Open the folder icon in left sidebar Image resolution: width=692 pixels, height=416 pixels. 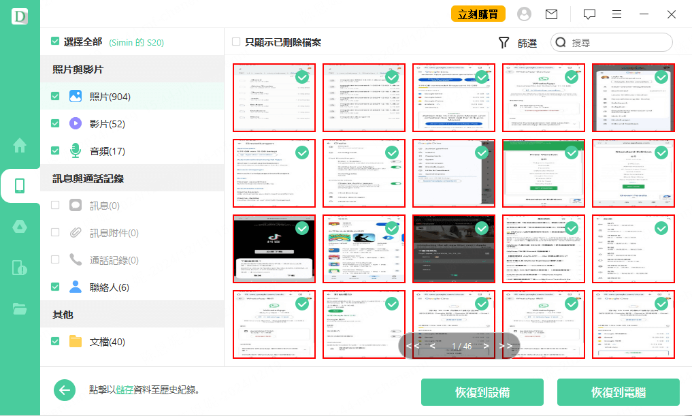(20, 308)
